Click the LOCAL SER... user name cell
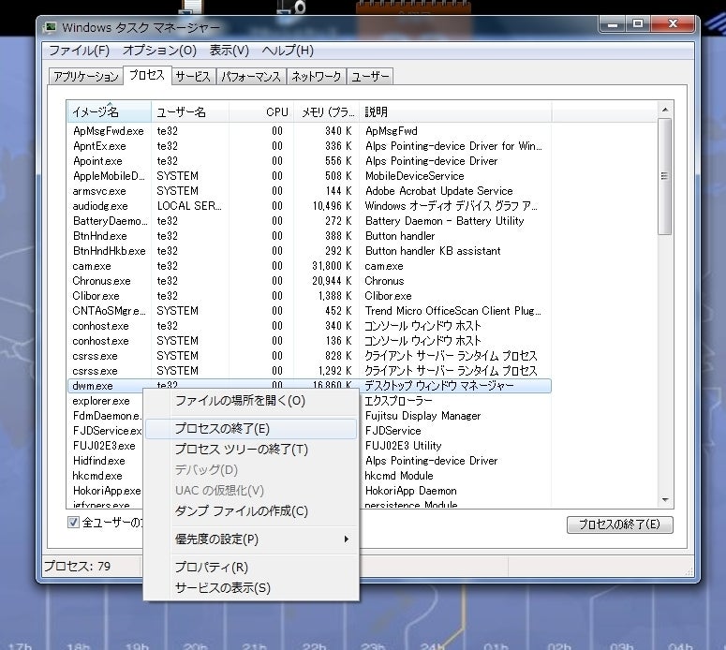The width and height of the screenshot is (726, 650). (x=189, y=206)
